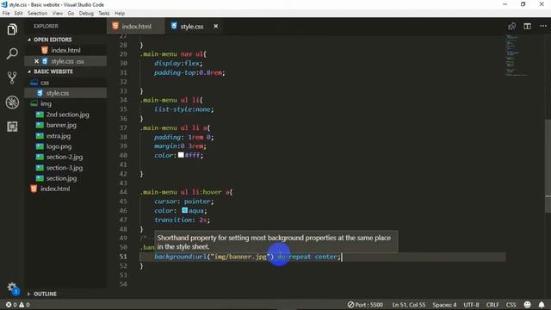Open banner.jpg in explorer
Viewport: 551px width, 310px height.
pos(61,125)
